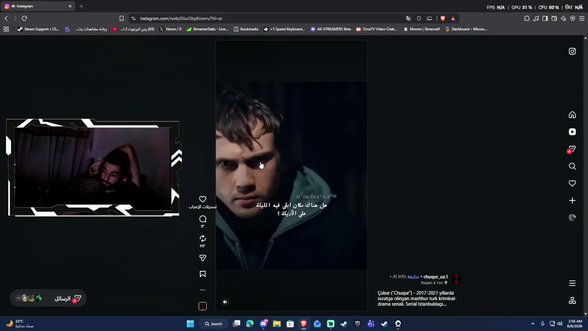Create new post with plus icon
588x331 pixels.
pyautogui.click(x=572, y=200)
